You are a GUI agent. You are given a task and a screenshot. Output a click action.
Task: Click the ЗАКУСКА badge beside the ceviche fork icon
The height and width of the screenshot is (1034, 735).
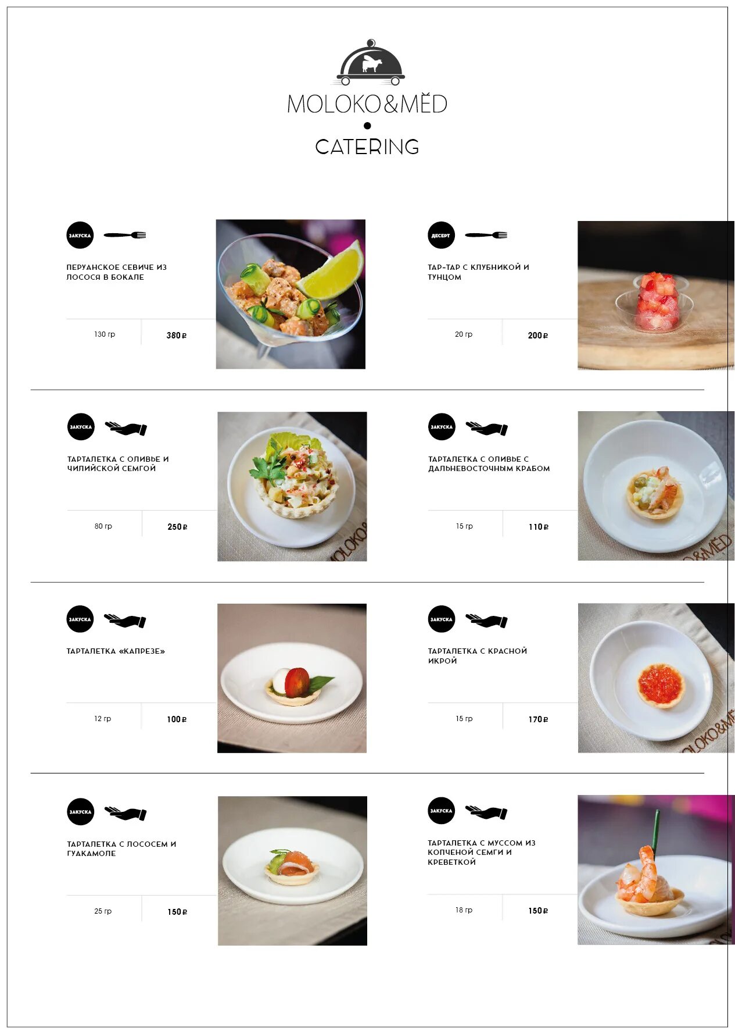(80, 235)
